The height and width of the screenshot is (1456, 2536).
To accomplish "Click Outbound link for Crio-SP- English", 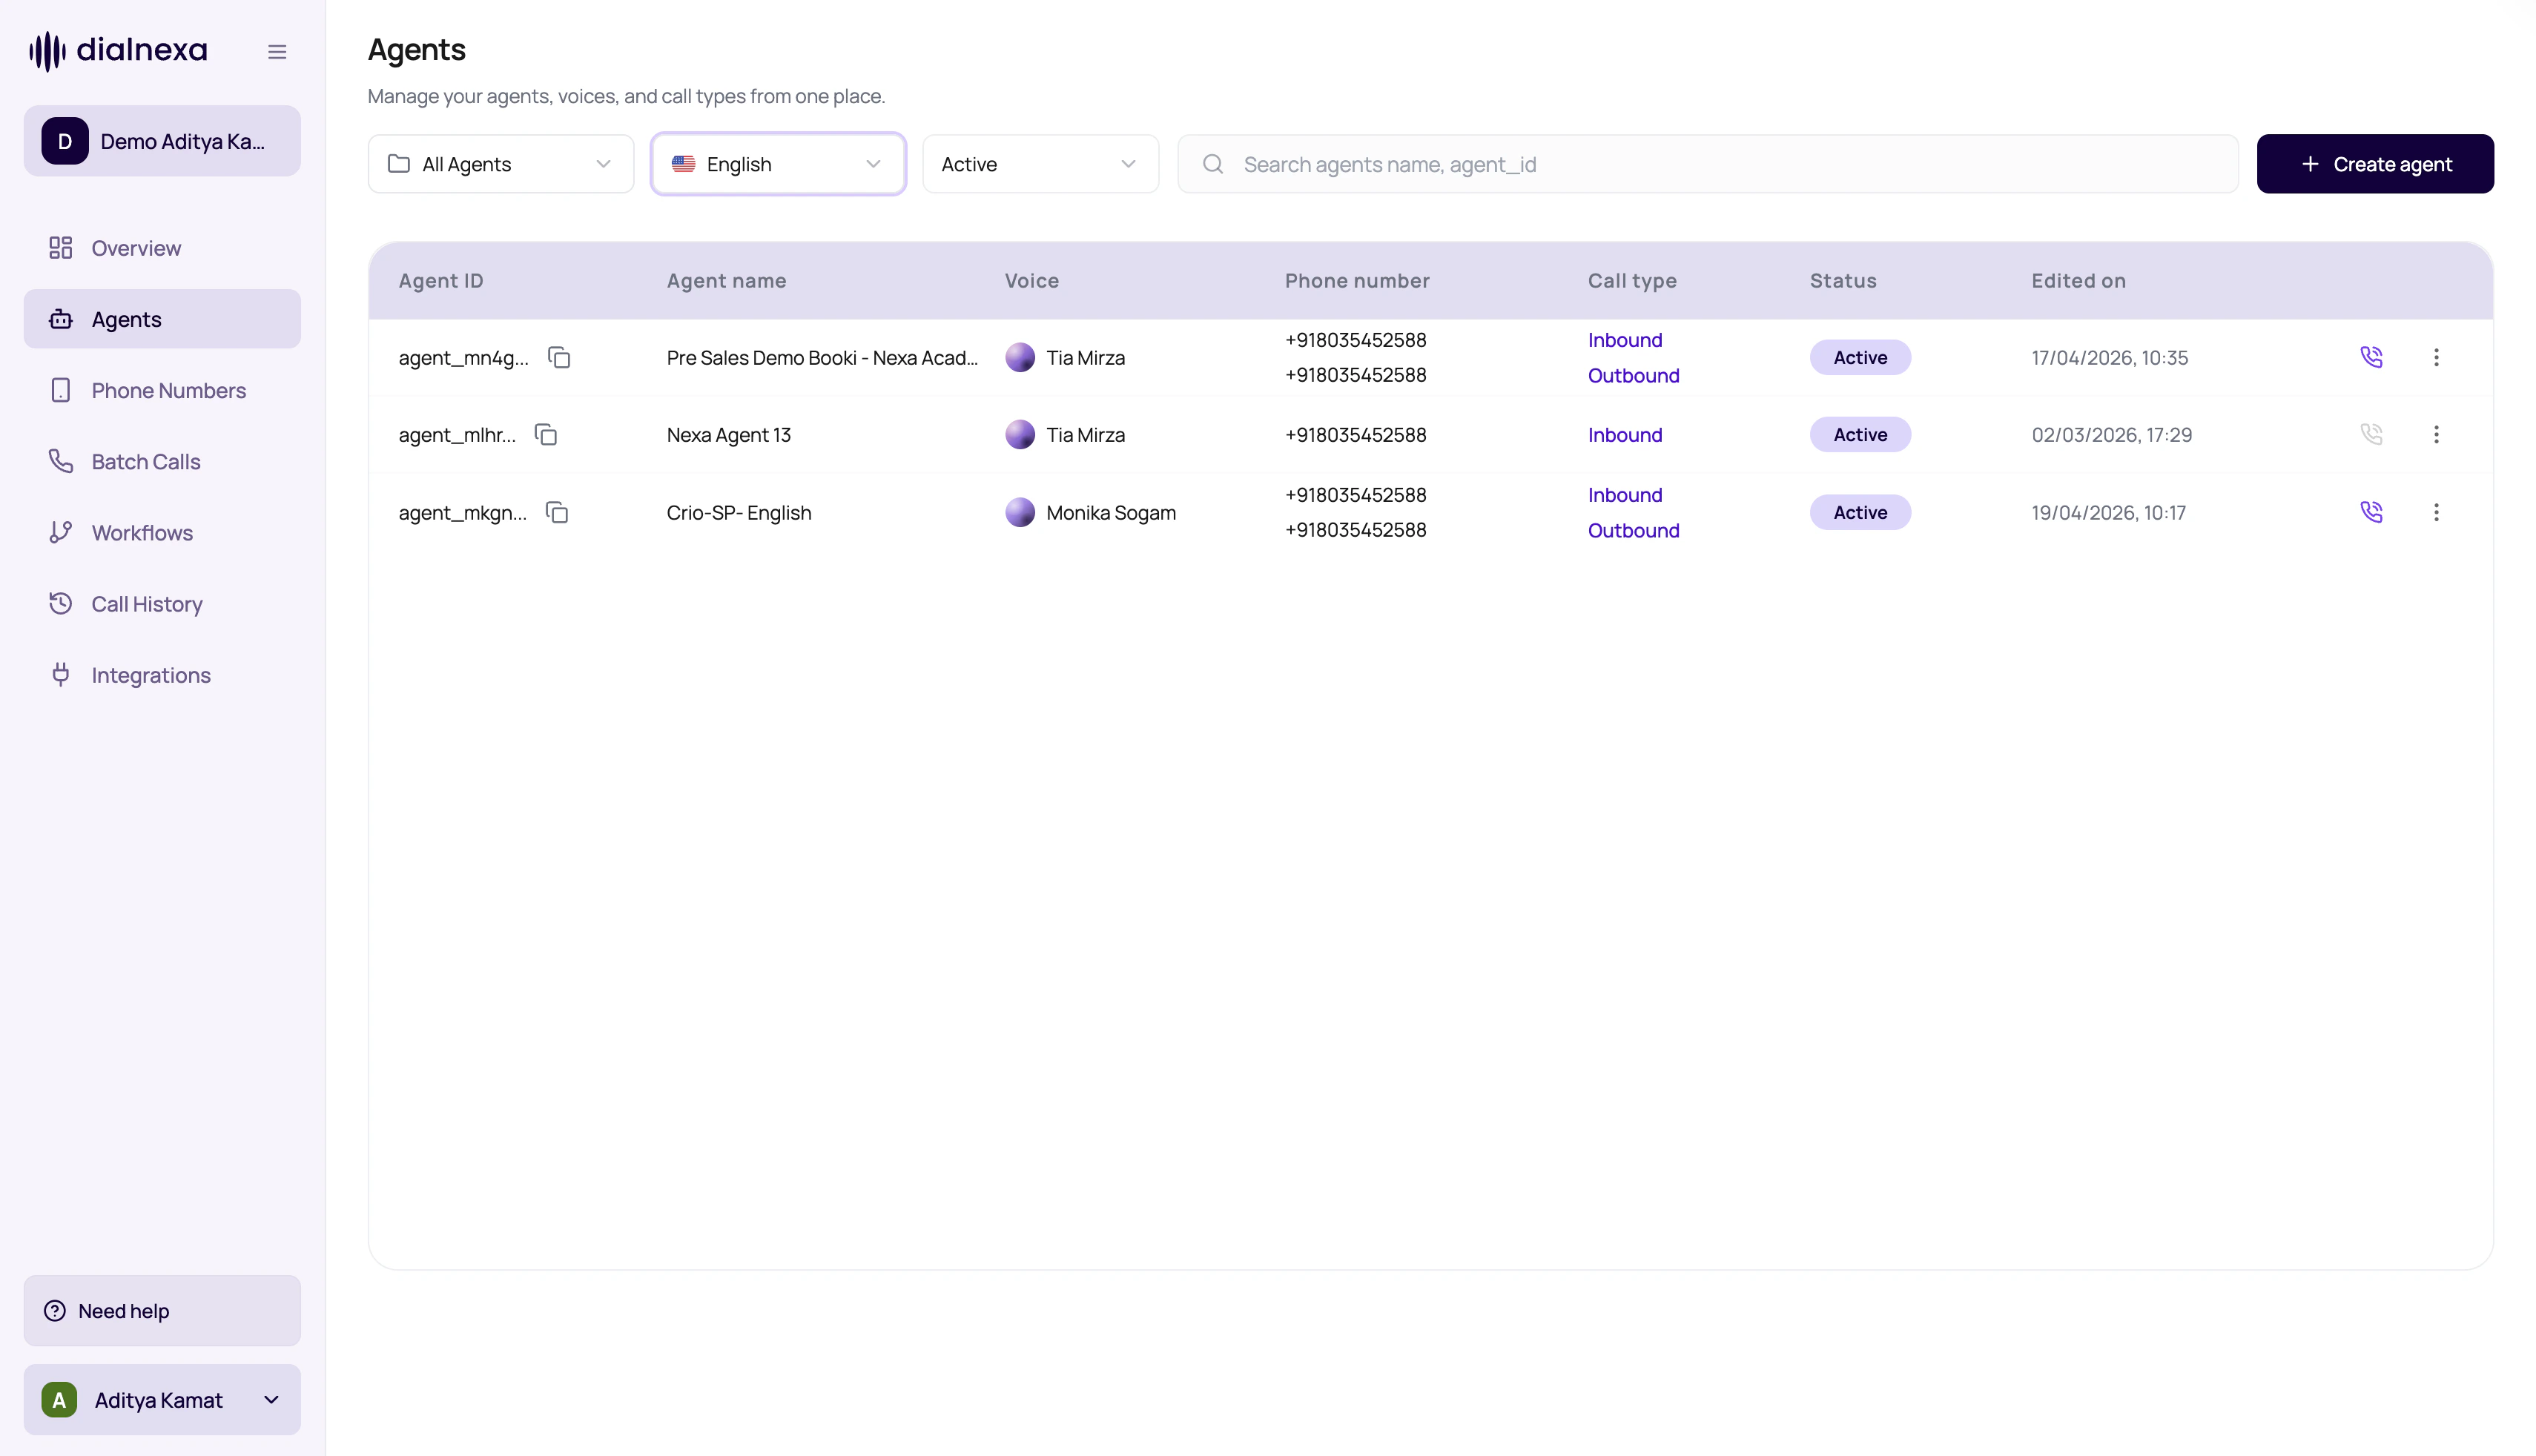I will [x=1634, y=530].
